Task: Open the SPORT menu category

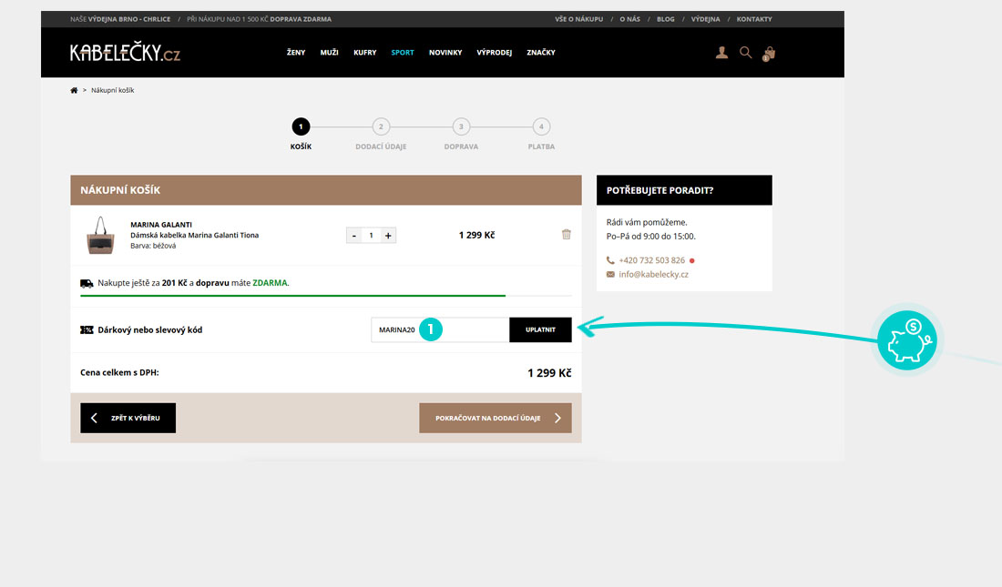Action: point(402,53)
